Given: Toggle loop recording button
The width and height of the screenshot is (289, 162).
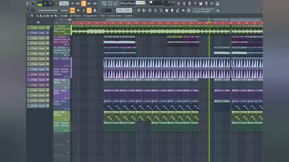Looking at the screenshot, I should point(95,3).
